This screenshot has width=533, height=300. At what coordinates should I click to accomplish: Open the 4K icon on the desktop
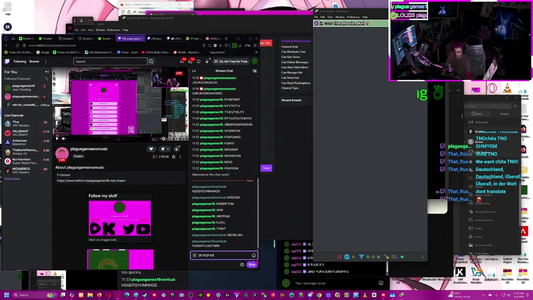[7, 27]
